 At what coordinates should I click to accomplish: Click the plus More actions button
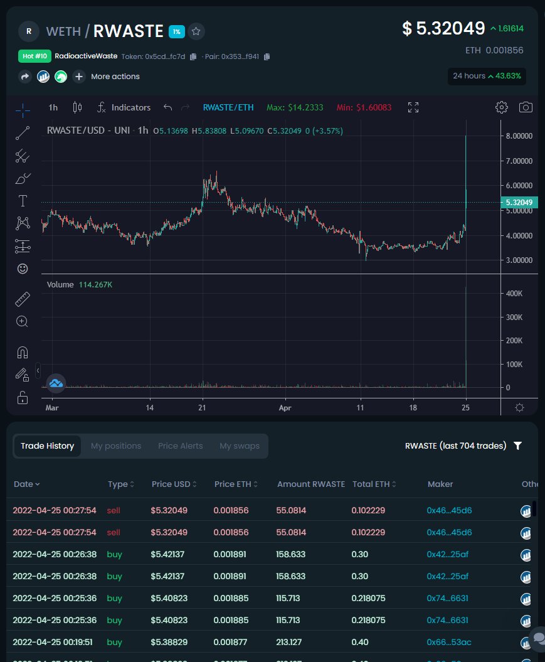click(79, 77)
